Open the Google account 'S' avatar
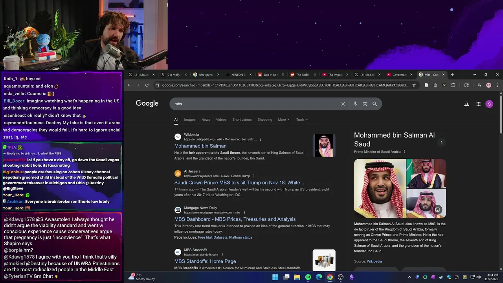The image size is (503, 283). pyautogui.click(x=489, y=104)
